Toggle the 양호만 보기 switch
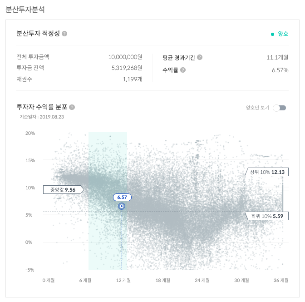This screenshot has height=302, width=305. pos(280,108)
